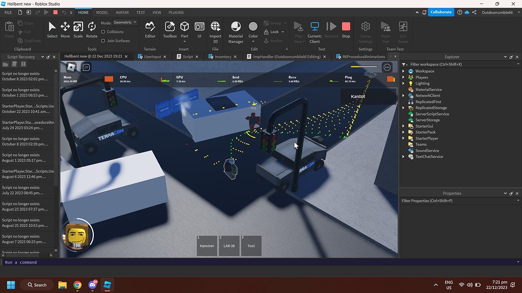522x293 pixels.
Task: Switch to the MODEL ribbon tab
Action: [102, 12]
